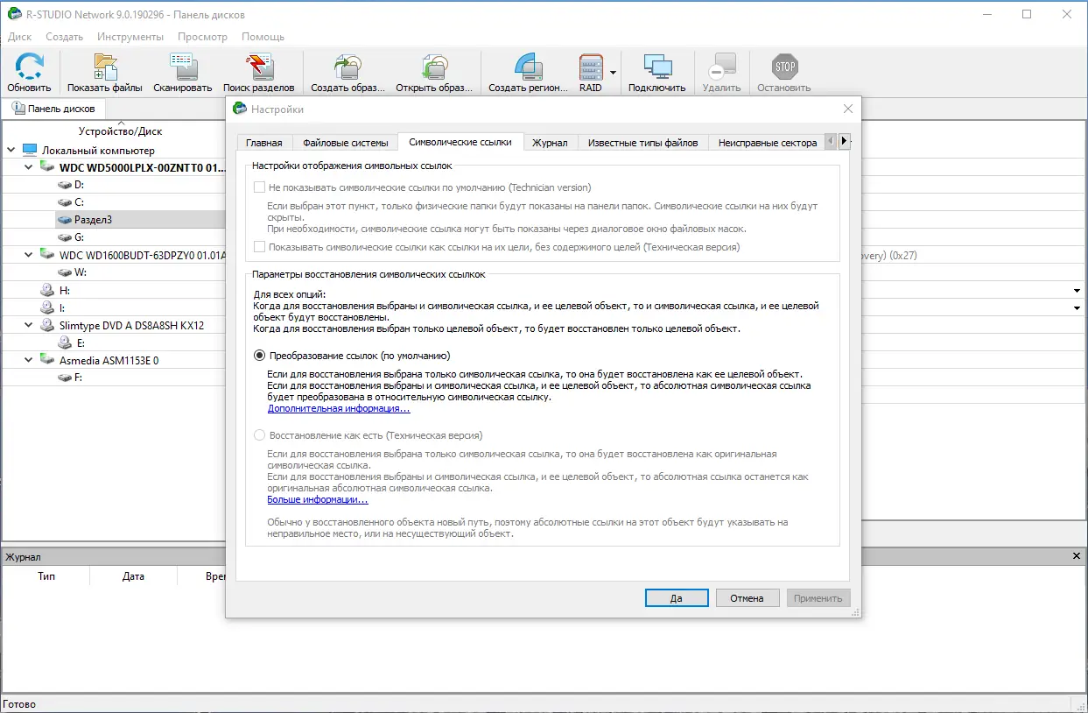Open the dropdown arrow in H: row
1088x713 pixels.
coord(1077,290)
